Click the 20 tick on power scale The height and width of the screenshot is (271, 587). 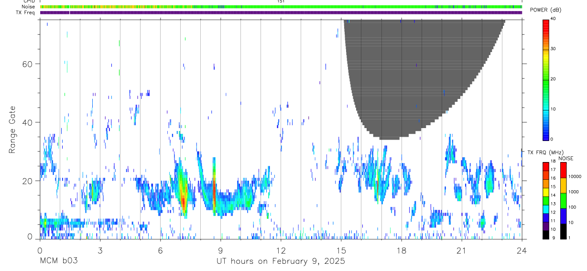(x=553, y=79)
